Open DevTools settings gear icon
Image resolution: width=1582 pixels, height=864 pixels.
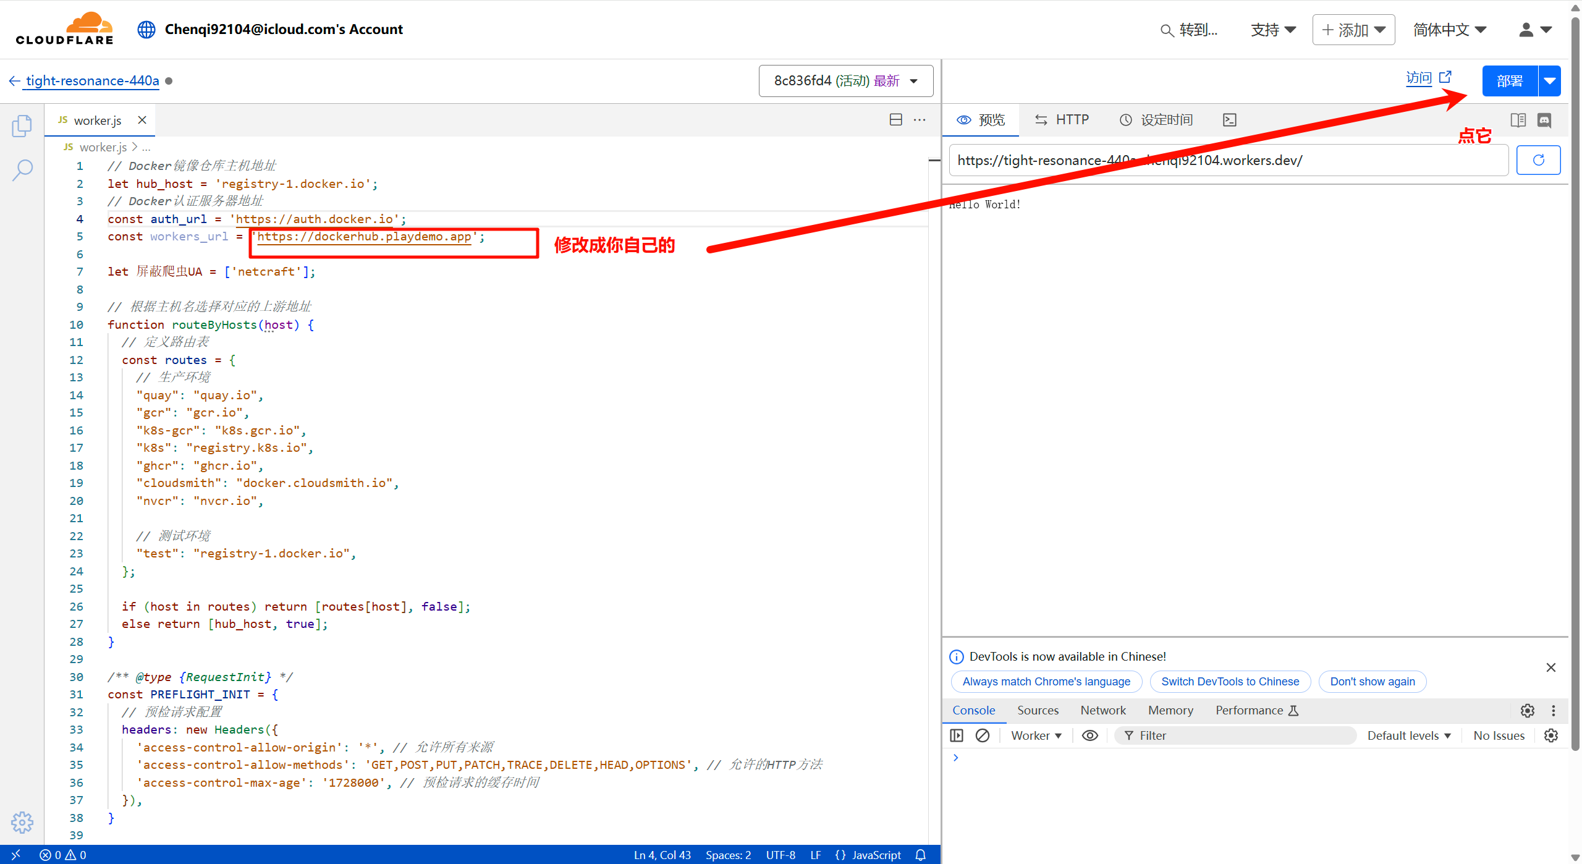(x=1528, y=711)
